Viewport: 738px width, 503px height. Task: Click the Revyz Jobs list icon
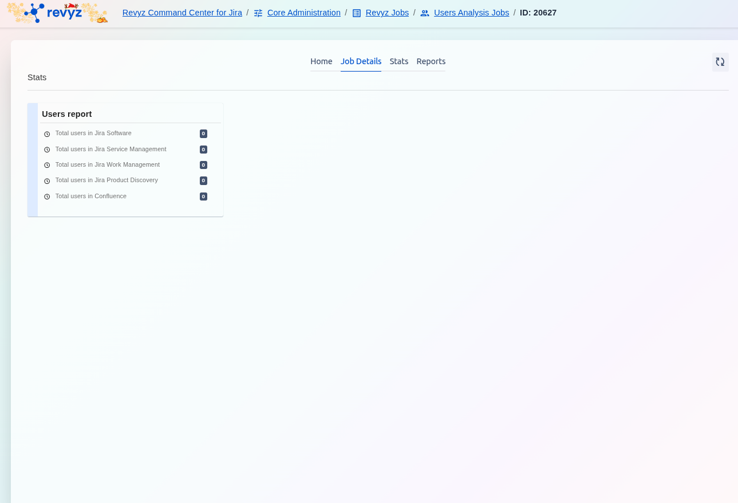[x=357, y=13]
